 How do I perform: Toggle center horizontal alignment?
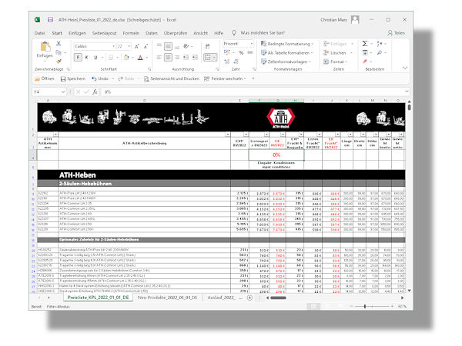click(168, 58)
